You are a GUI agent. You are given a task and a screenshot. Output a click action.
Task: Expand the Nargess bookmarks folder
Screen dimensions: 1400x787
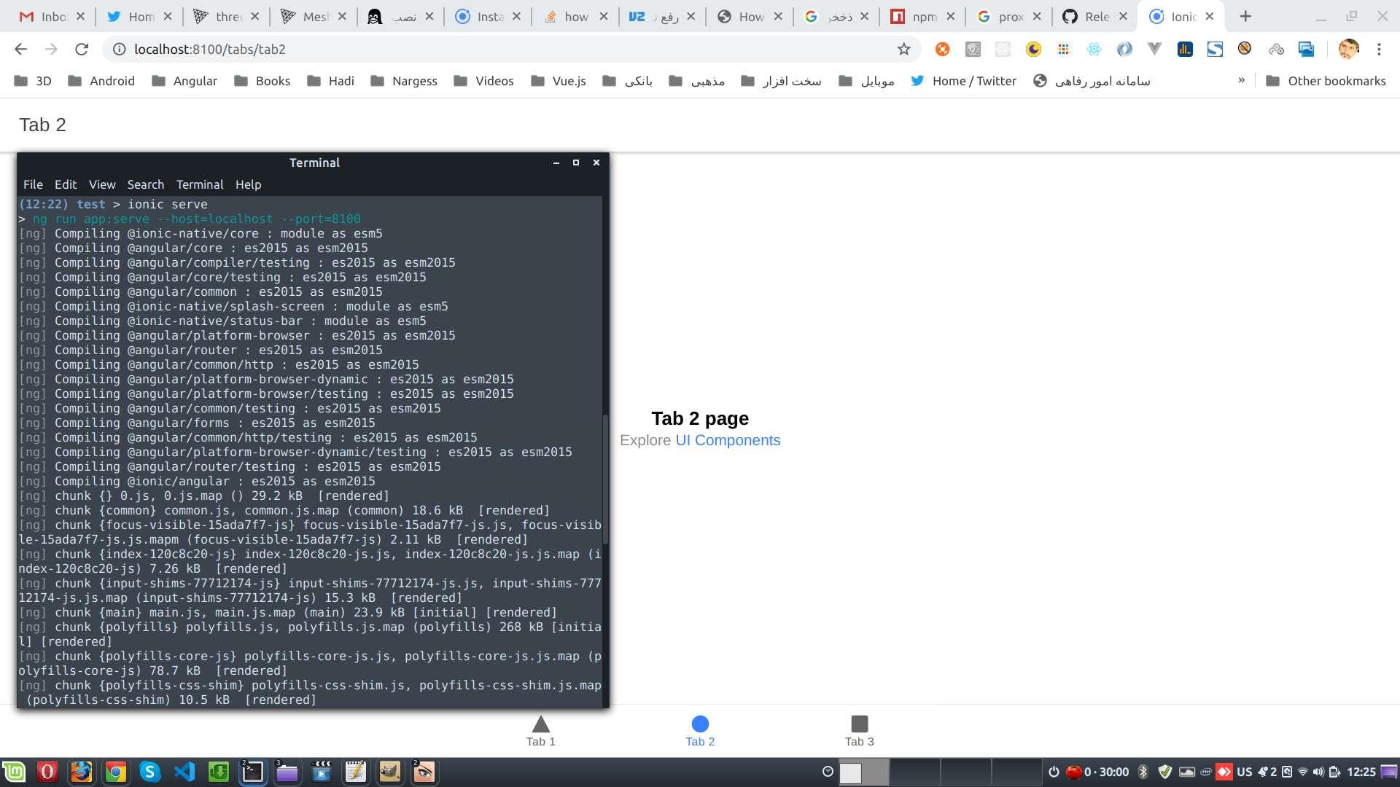pyautogui.click(x=404, y=81)
